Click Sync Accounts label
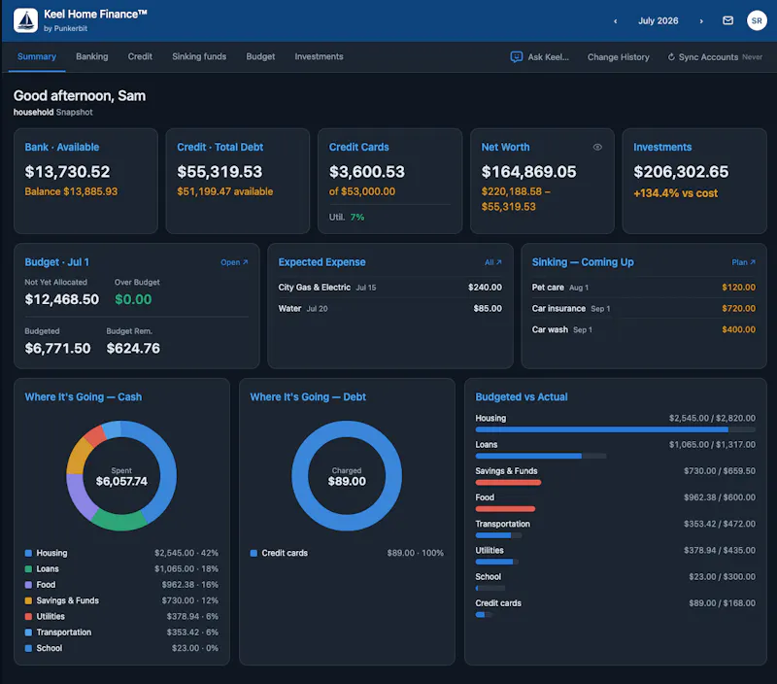This screenshot has height=684, width=777. coord(708,57)
